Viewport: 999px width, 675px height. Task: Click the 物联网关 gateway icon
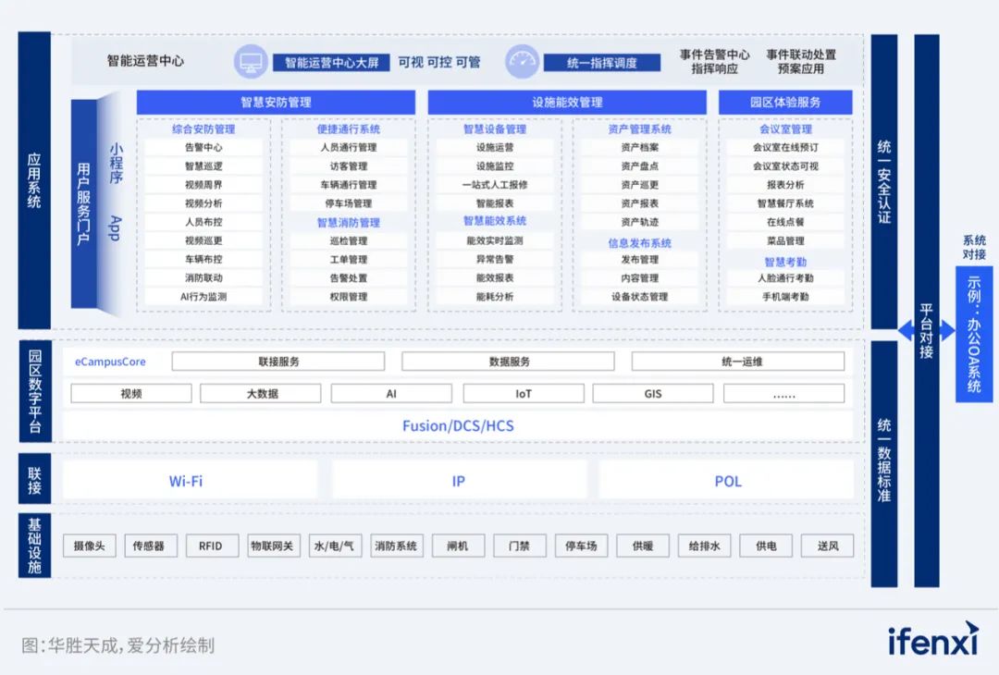(273, 546)
